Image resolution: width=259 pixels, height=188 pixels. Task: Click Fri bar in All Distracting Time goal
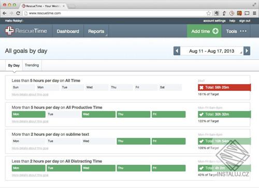169,168
